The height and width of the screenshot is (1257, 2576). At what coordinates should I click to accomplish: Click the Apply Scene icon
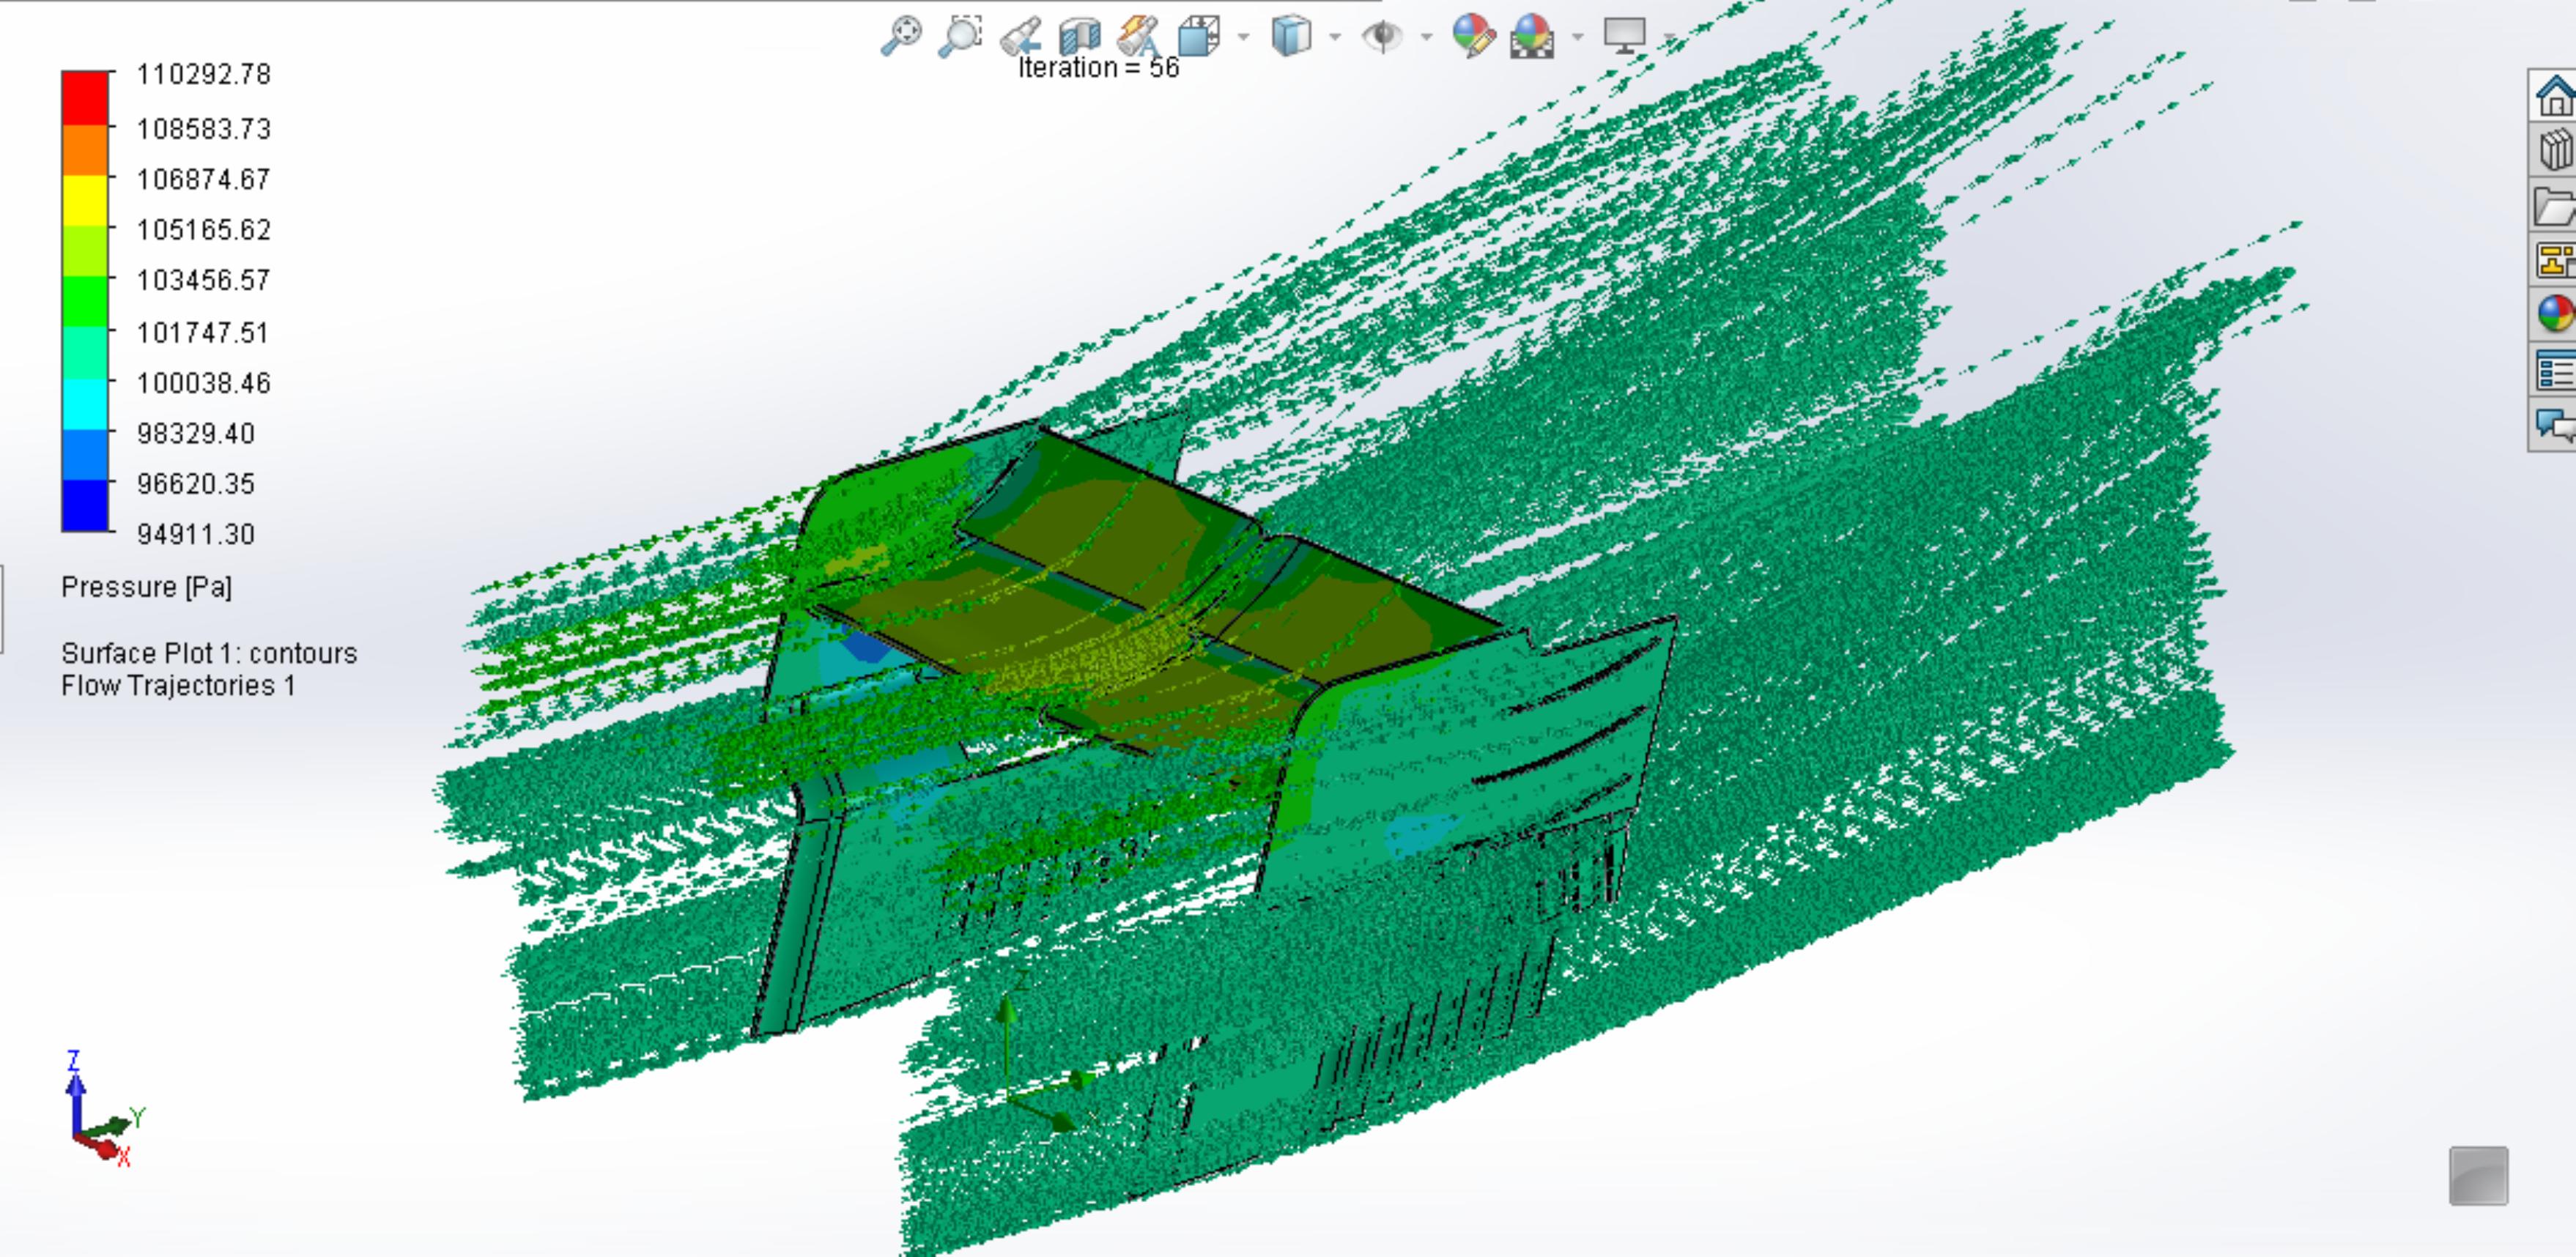pos(1532,36)
